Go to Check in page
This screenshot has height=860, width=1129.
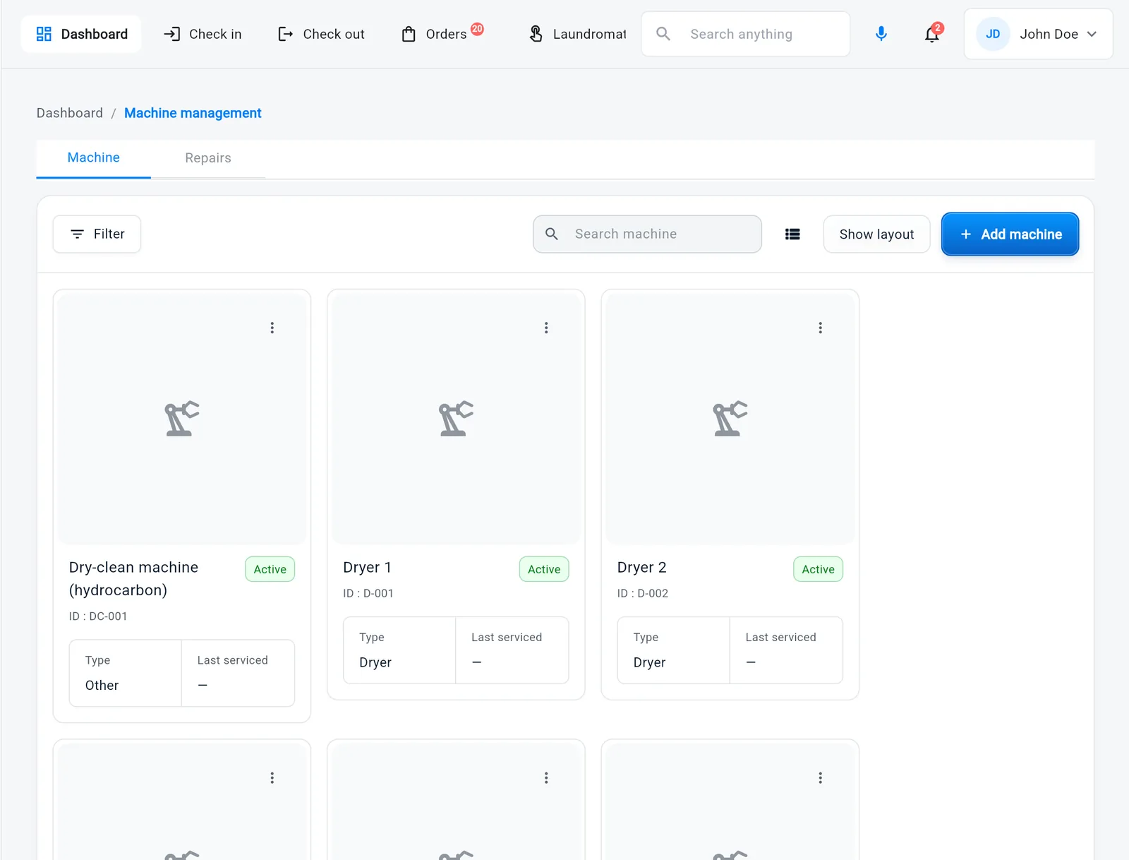203,34
